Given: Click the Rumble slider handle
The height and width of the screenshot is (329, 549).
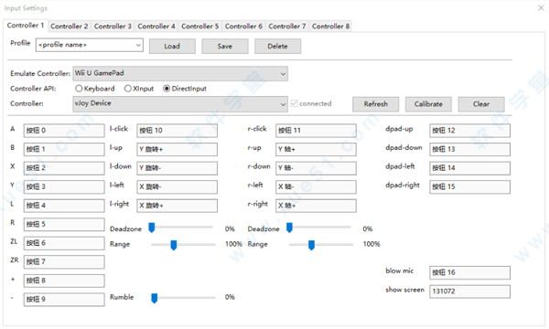Looking at the screenshot, I should tap(154, 298).
